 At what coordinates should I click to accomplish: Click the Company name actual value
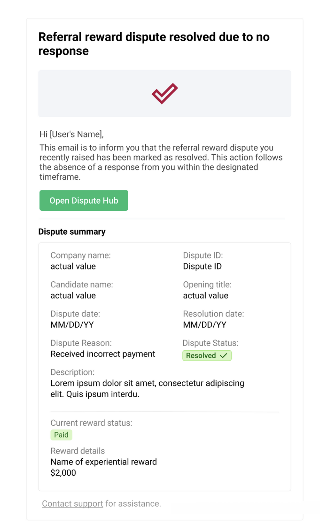tap(73, 266)
